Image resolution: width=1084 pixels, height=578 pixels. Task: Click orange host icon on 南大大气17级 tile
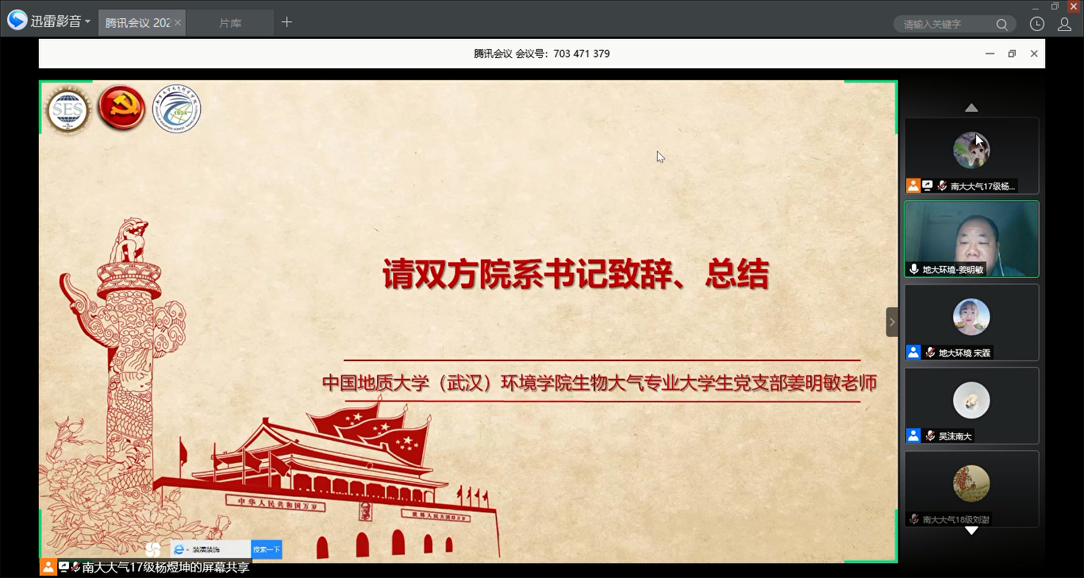(x=913, y=186)
